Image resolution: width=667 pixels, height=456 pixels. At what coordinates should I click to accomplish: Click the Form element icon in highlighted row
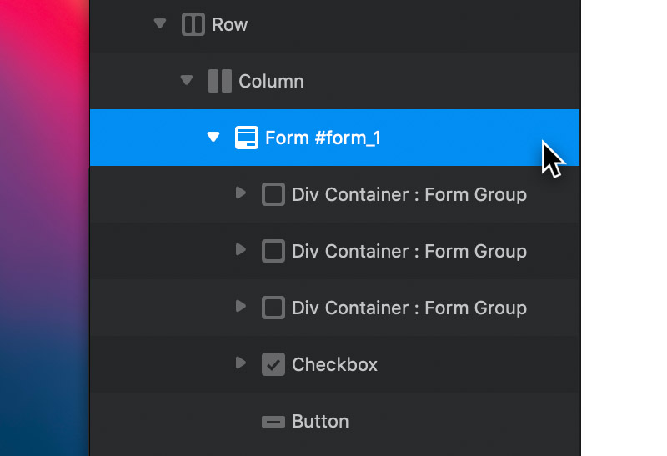click(247, 138)
